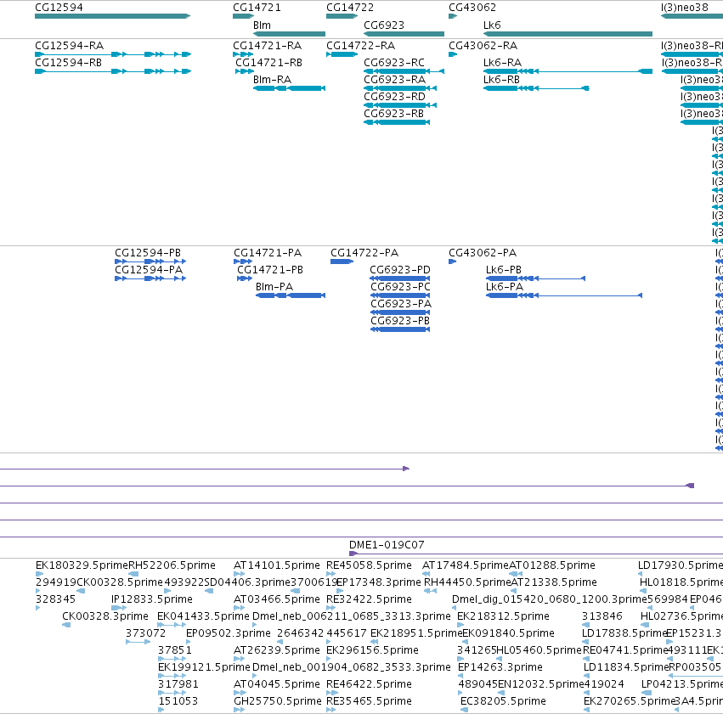Click the CG6923 gene bar
The image size is (723, 714).
pyautogui.click(x=404, y=34)
